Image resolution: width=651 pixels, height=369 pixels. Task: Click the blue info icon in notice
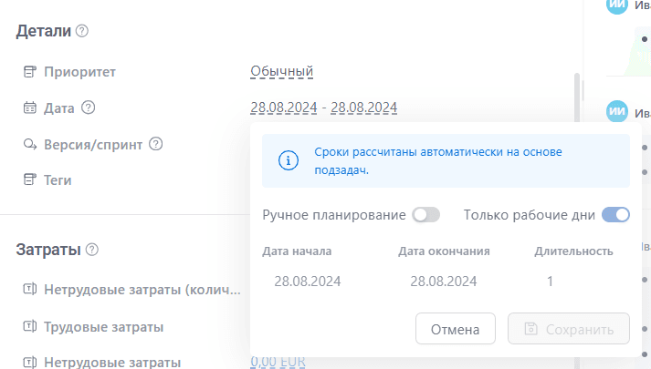click(289, 161)
